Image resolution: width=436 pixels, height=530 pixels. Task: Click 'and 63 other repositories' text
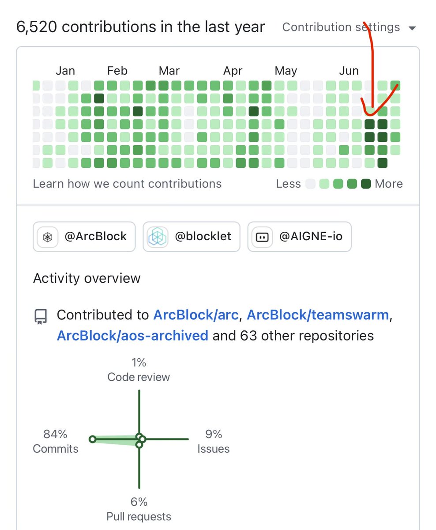293,336
